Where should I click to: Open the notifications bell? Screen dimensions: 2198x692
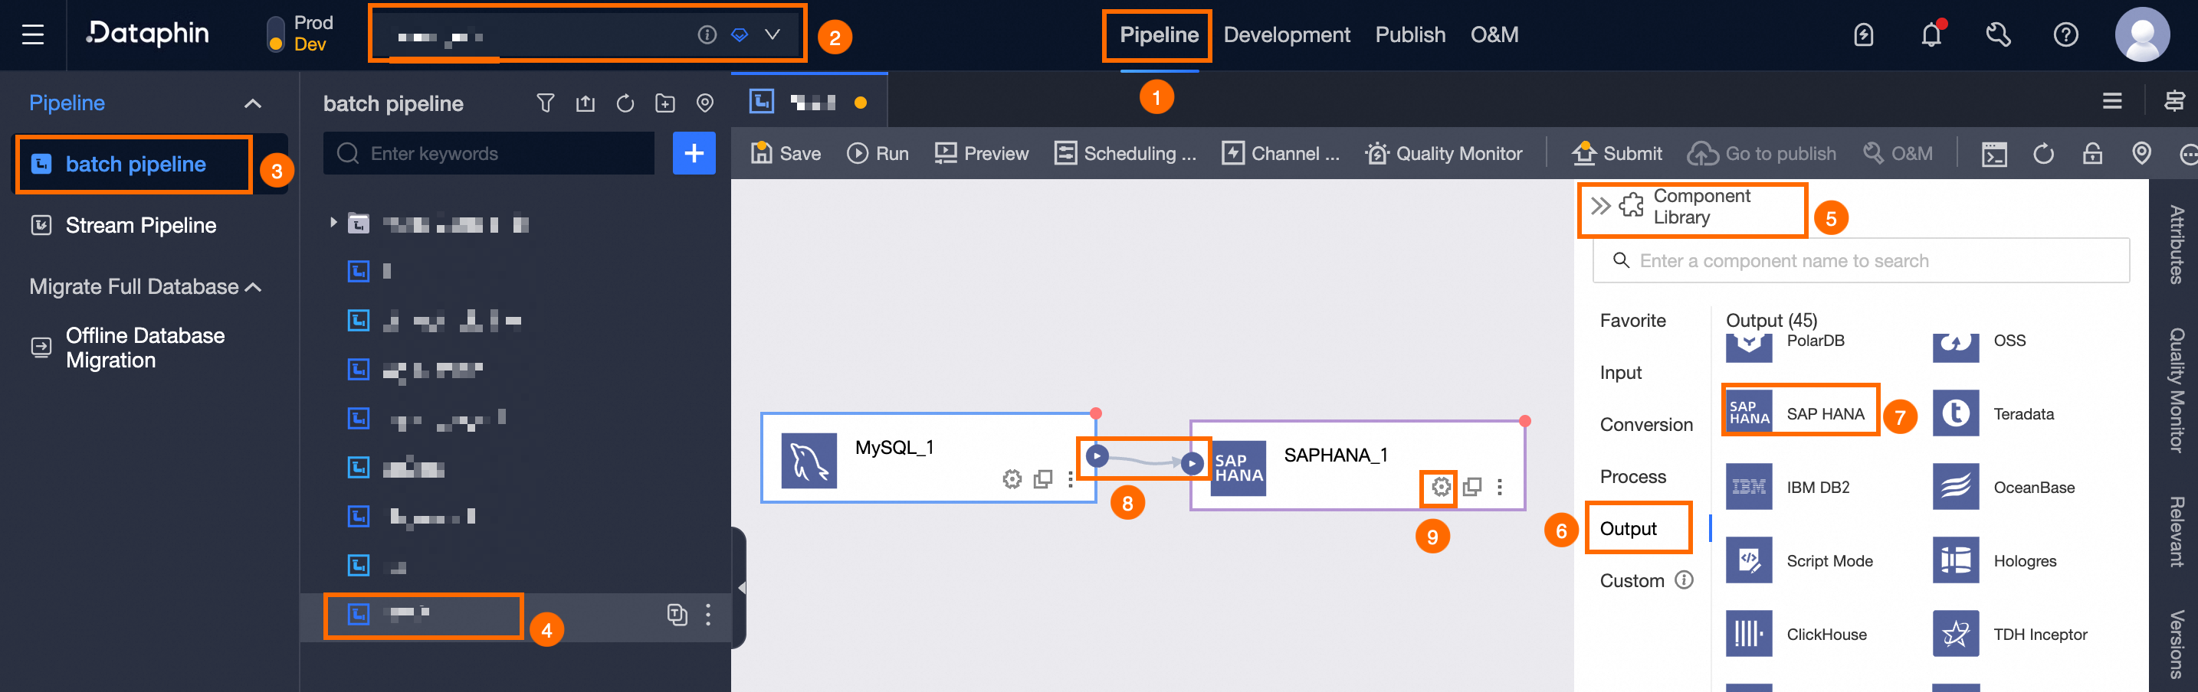tap(1931, 35)
